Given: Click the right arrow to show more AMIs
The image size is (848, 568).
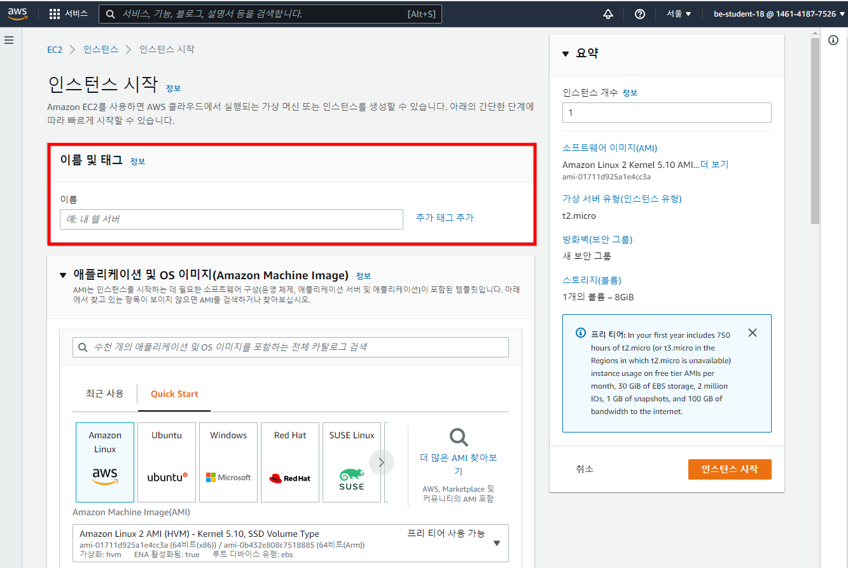Looking at the screenshot, I should tap(382, 462).
